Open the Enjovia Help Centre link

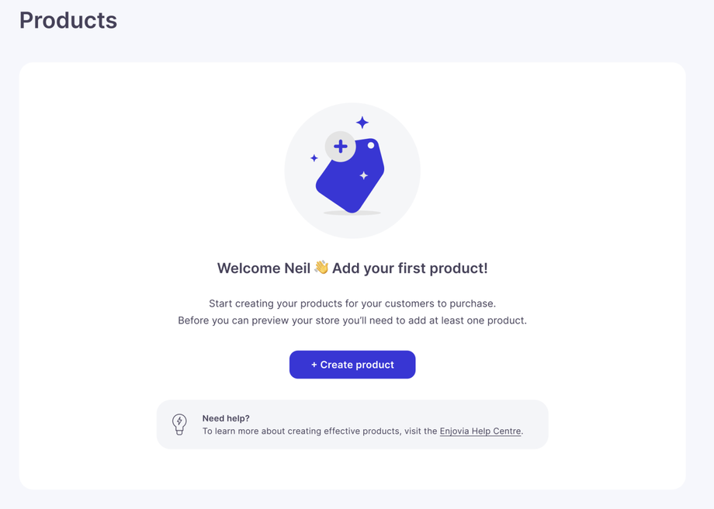tap(480, 431)
